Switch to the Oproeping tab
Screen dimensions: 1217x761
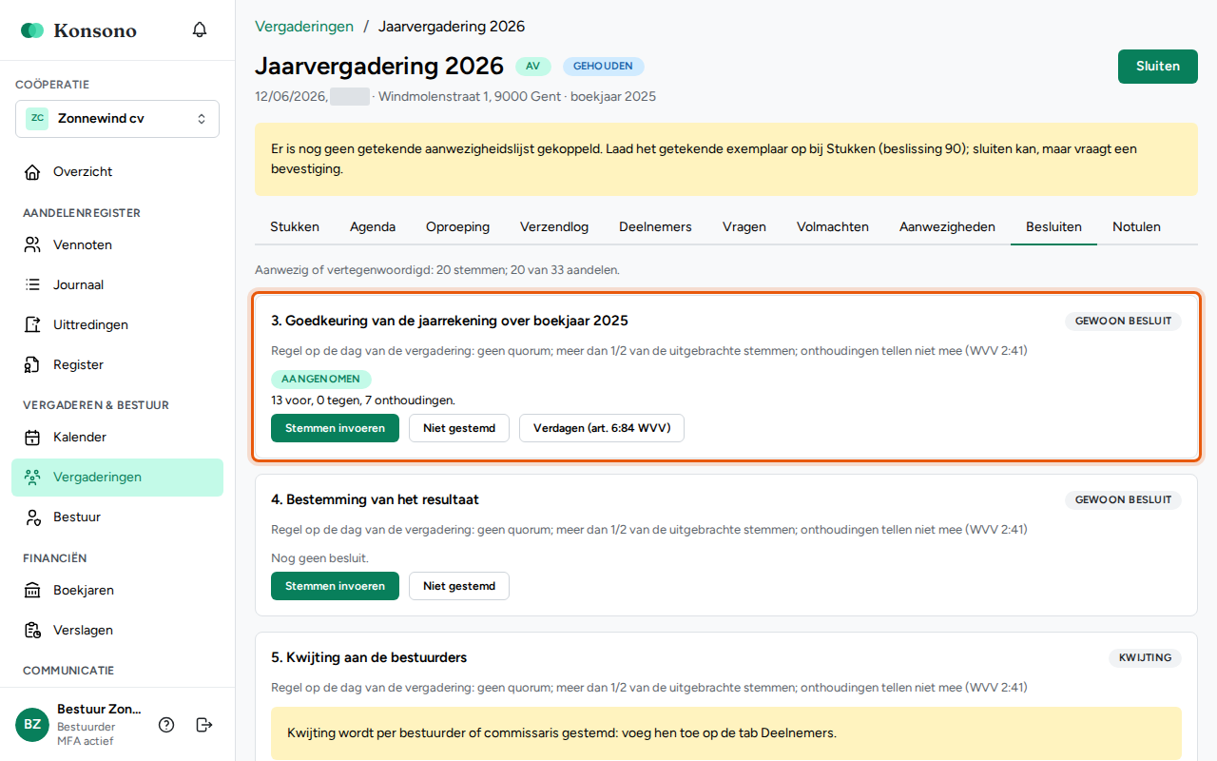pyautogui.click(x=457, y=227)
